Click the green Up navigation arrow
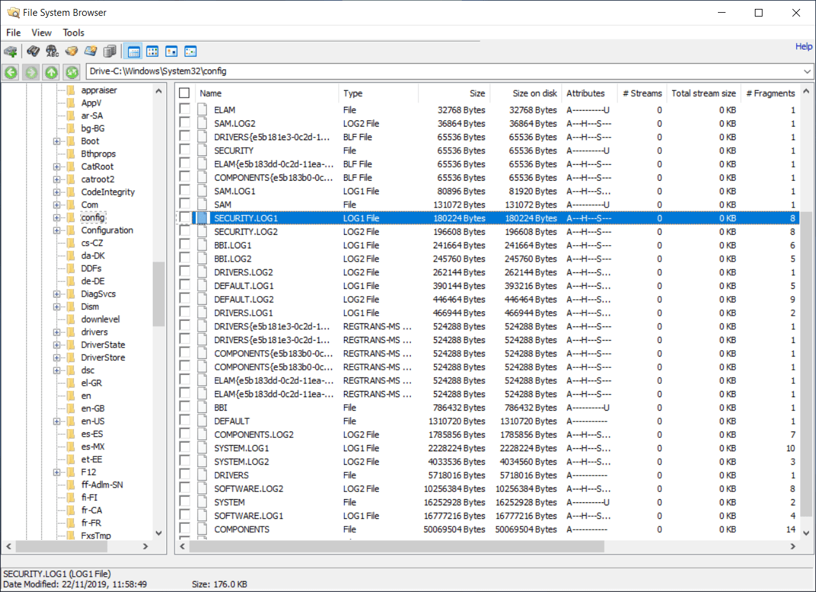The width and height of the screenshot is (816, 592). coord(51,73)
